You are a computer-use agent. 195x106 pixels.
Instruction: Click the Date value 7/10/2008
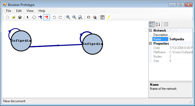coord(181,48)
